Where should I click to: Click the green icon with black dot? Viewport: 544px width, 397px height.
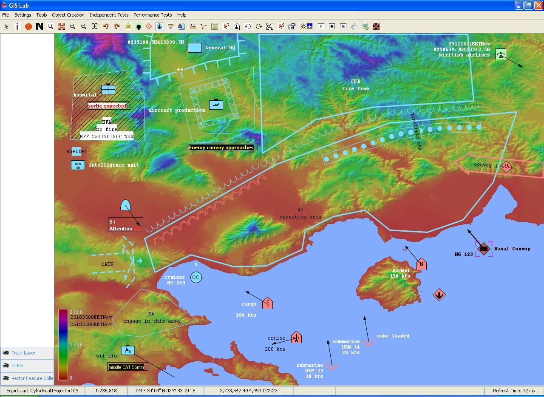coord(139,26)
